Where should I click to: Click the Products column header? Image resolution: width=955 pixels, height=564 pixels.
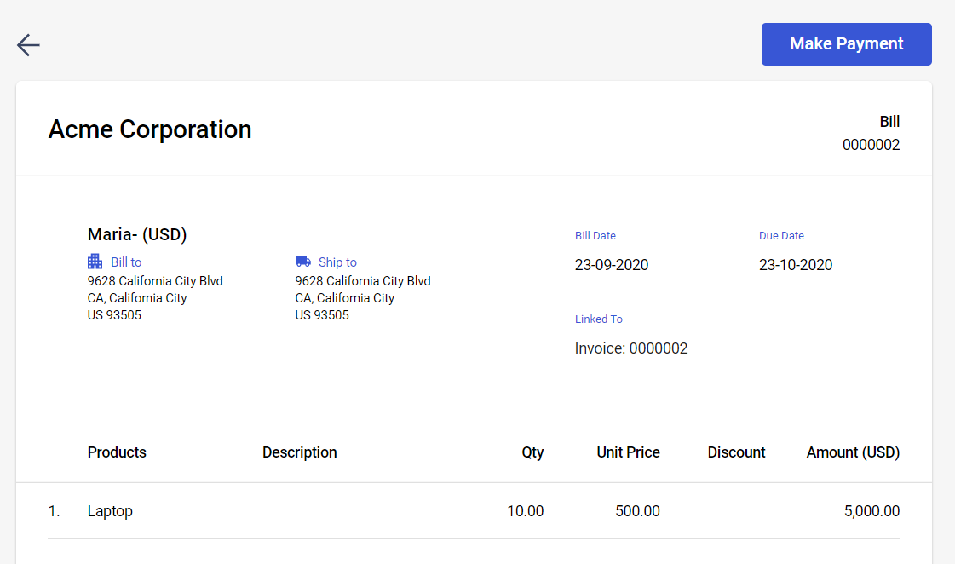(117, 452)
